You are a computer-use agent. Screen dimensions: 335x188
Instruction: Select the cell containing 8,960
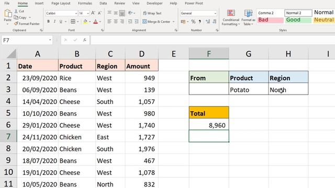coord(209,124)
